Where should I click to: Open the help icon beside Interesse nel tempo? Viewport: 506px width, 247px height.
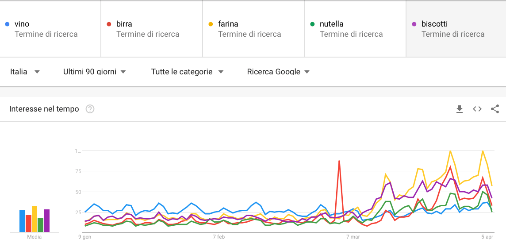tap(90, 109)
